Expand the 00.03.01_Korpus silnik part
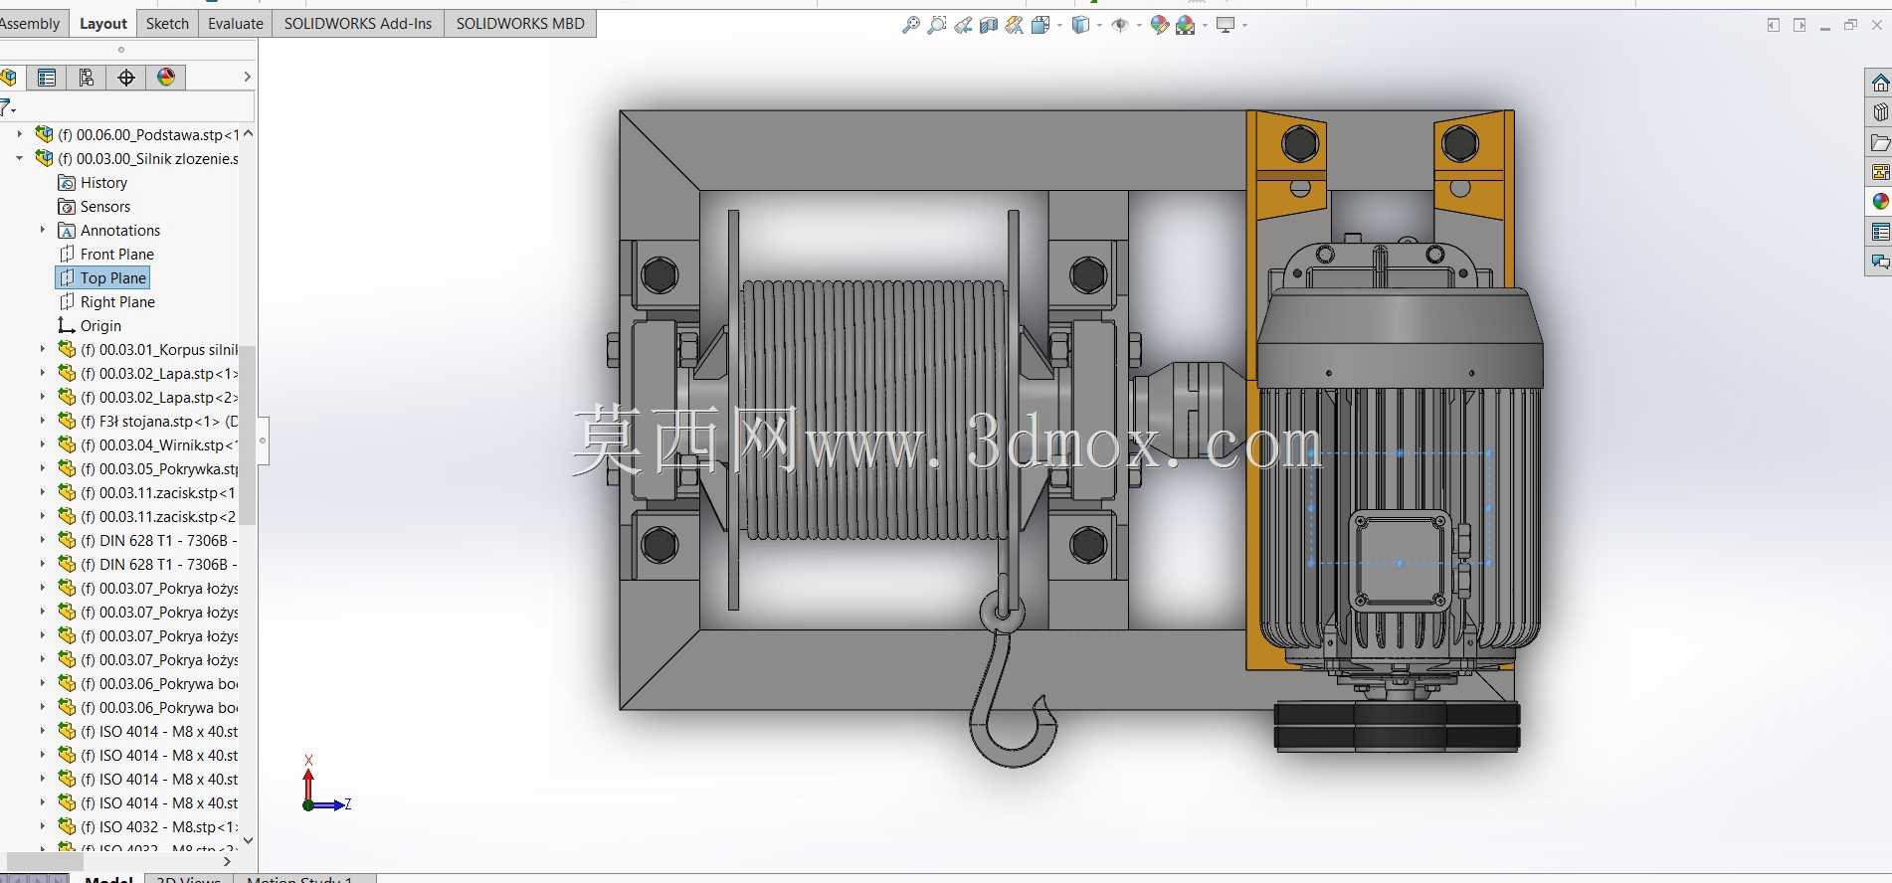The height and width of the screenshot is (883, 1892). [x=42, y=349]
